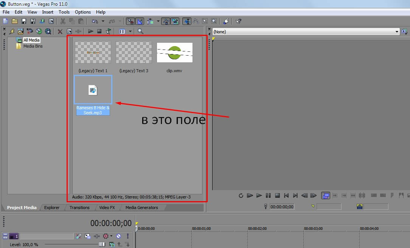Click the trimmer timecode field 00:00:00;00
410x248 pixels.
[282, 207]
